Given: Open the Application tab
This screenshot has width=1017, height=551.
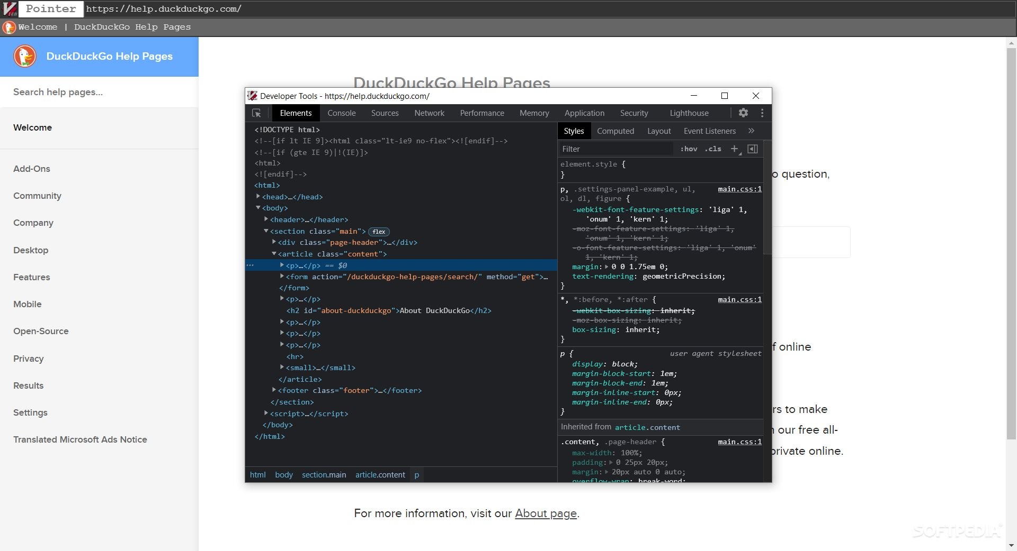Looking at the screenshot, I should [584, 113].
